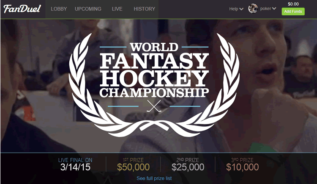
Task: Open the LIVE contests tab
Action: coord(117,9)
